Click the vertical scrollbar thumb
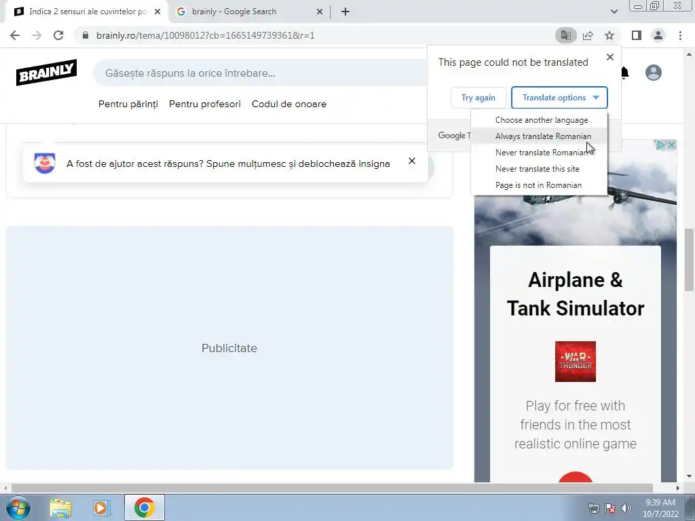This screenshot has height=521, width=695. (x=689, y=260)
